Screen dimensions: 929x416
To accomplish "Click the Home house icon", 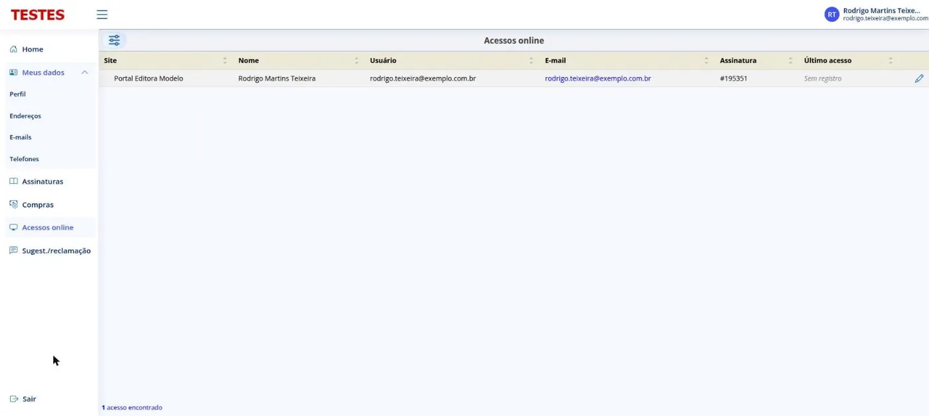I will tap(14, 49).
